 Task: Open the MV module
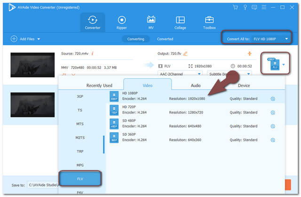[151, 23]
